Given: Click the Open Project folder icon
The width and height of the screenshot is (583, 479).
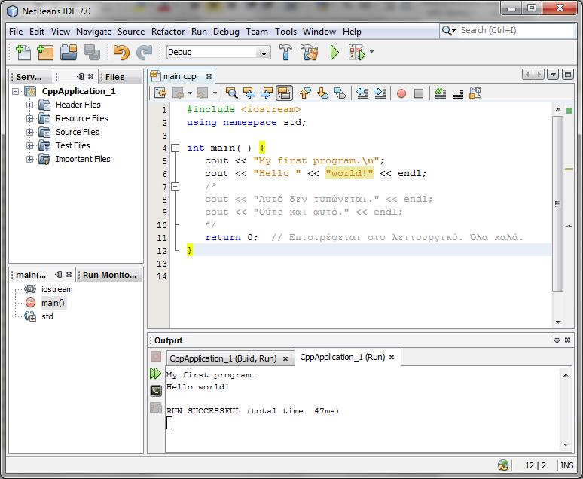Looking at the screenshot, I should tap(69, 53).
